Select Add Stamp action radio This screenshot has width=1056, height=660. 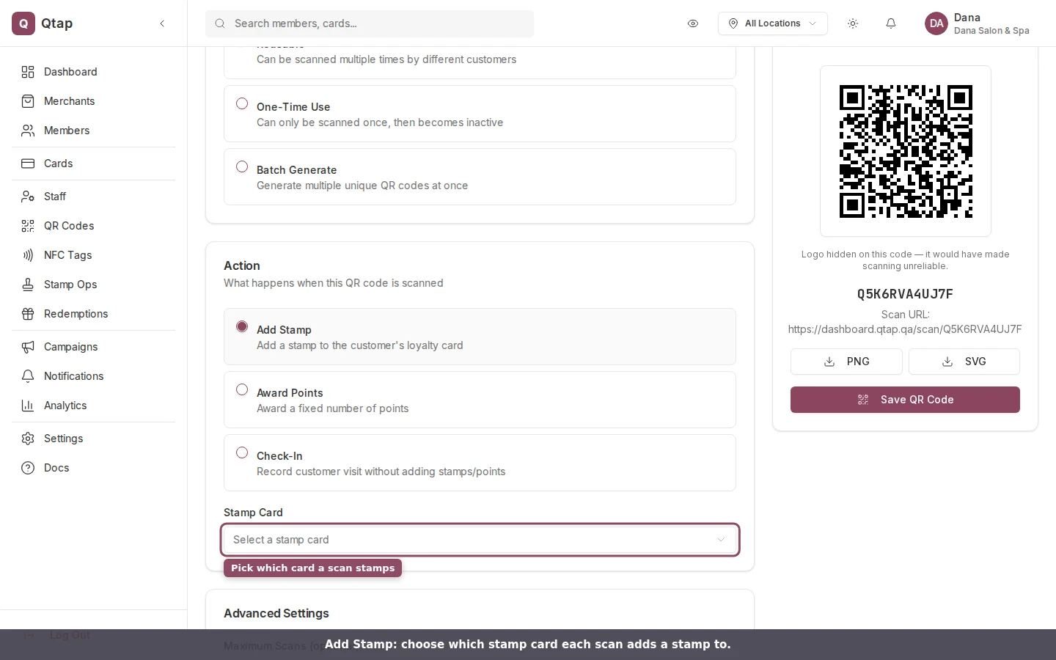pyautogui.click(x=242, y=327)
